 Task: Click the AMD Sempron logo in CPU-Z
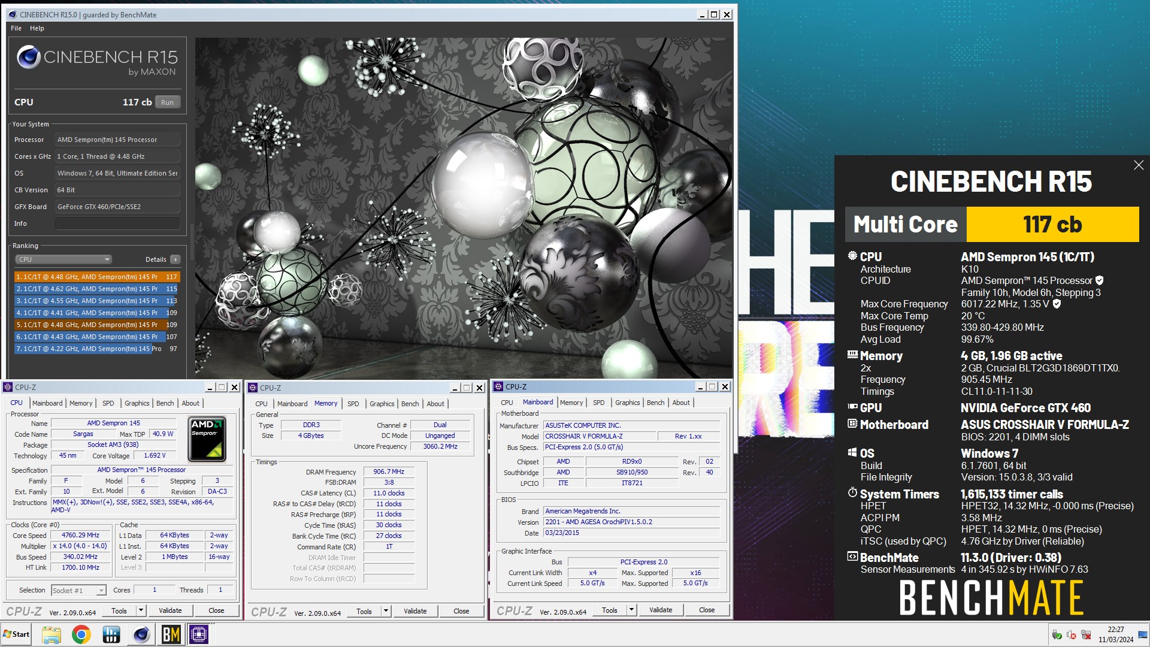pos(207,439)
